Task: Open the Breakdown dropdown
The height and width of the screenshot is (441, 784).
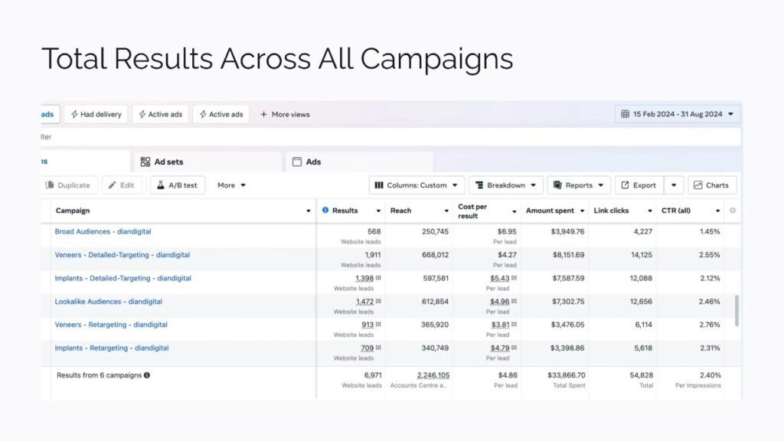Action: 505,185
